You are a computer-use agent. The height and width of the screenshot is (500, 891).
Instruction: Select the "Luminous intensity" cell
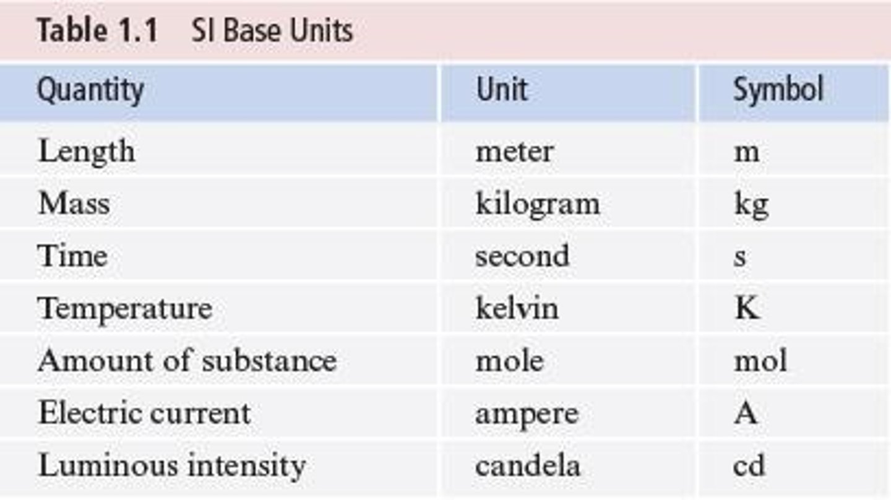(171, 466)
